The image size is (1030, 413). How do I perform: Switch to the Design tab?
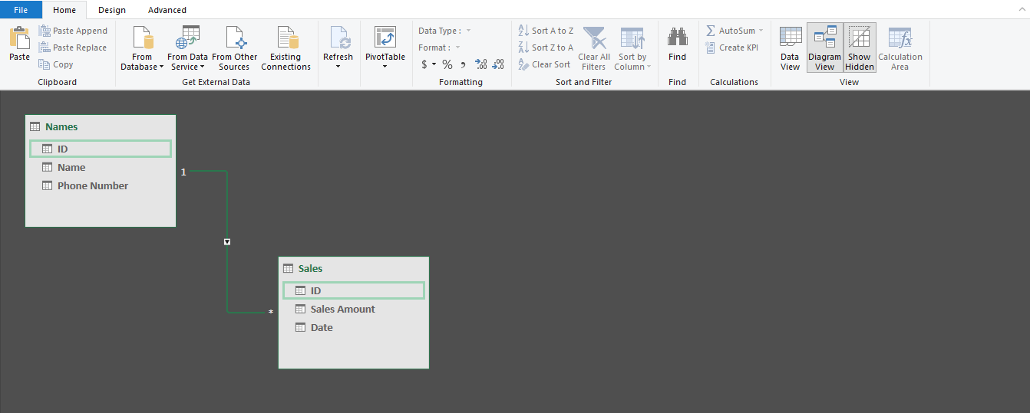click(112, 10)
